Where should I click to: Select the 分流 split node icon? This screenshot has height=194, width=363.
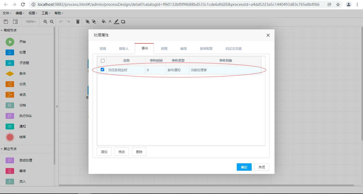10,84
